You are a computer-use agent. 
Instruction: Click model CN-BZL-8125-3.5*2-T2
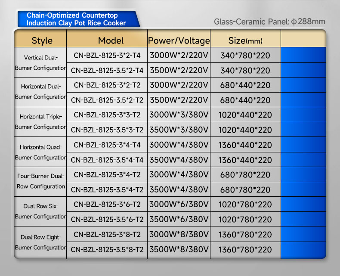click(x=107, y=100)
